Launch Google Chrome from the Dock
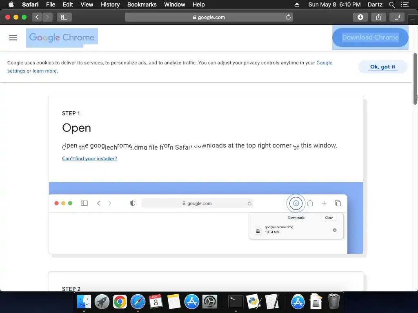This screenshot has width=418, height=313. click(120, 302)
